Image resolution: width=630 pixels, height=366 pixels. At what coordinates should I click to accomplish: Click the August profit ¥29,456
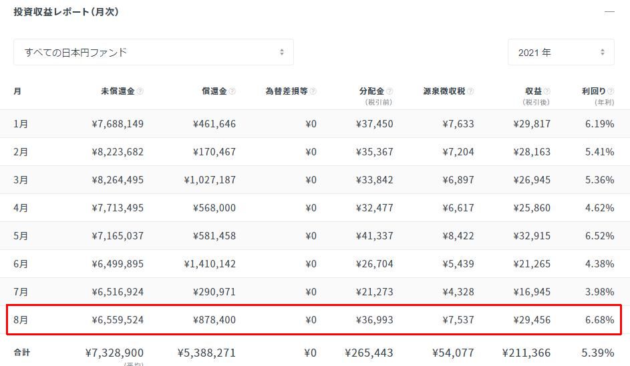click(532, 320)
